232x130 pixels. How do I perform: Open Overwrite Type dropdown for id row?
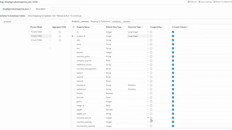click(148, 32)
